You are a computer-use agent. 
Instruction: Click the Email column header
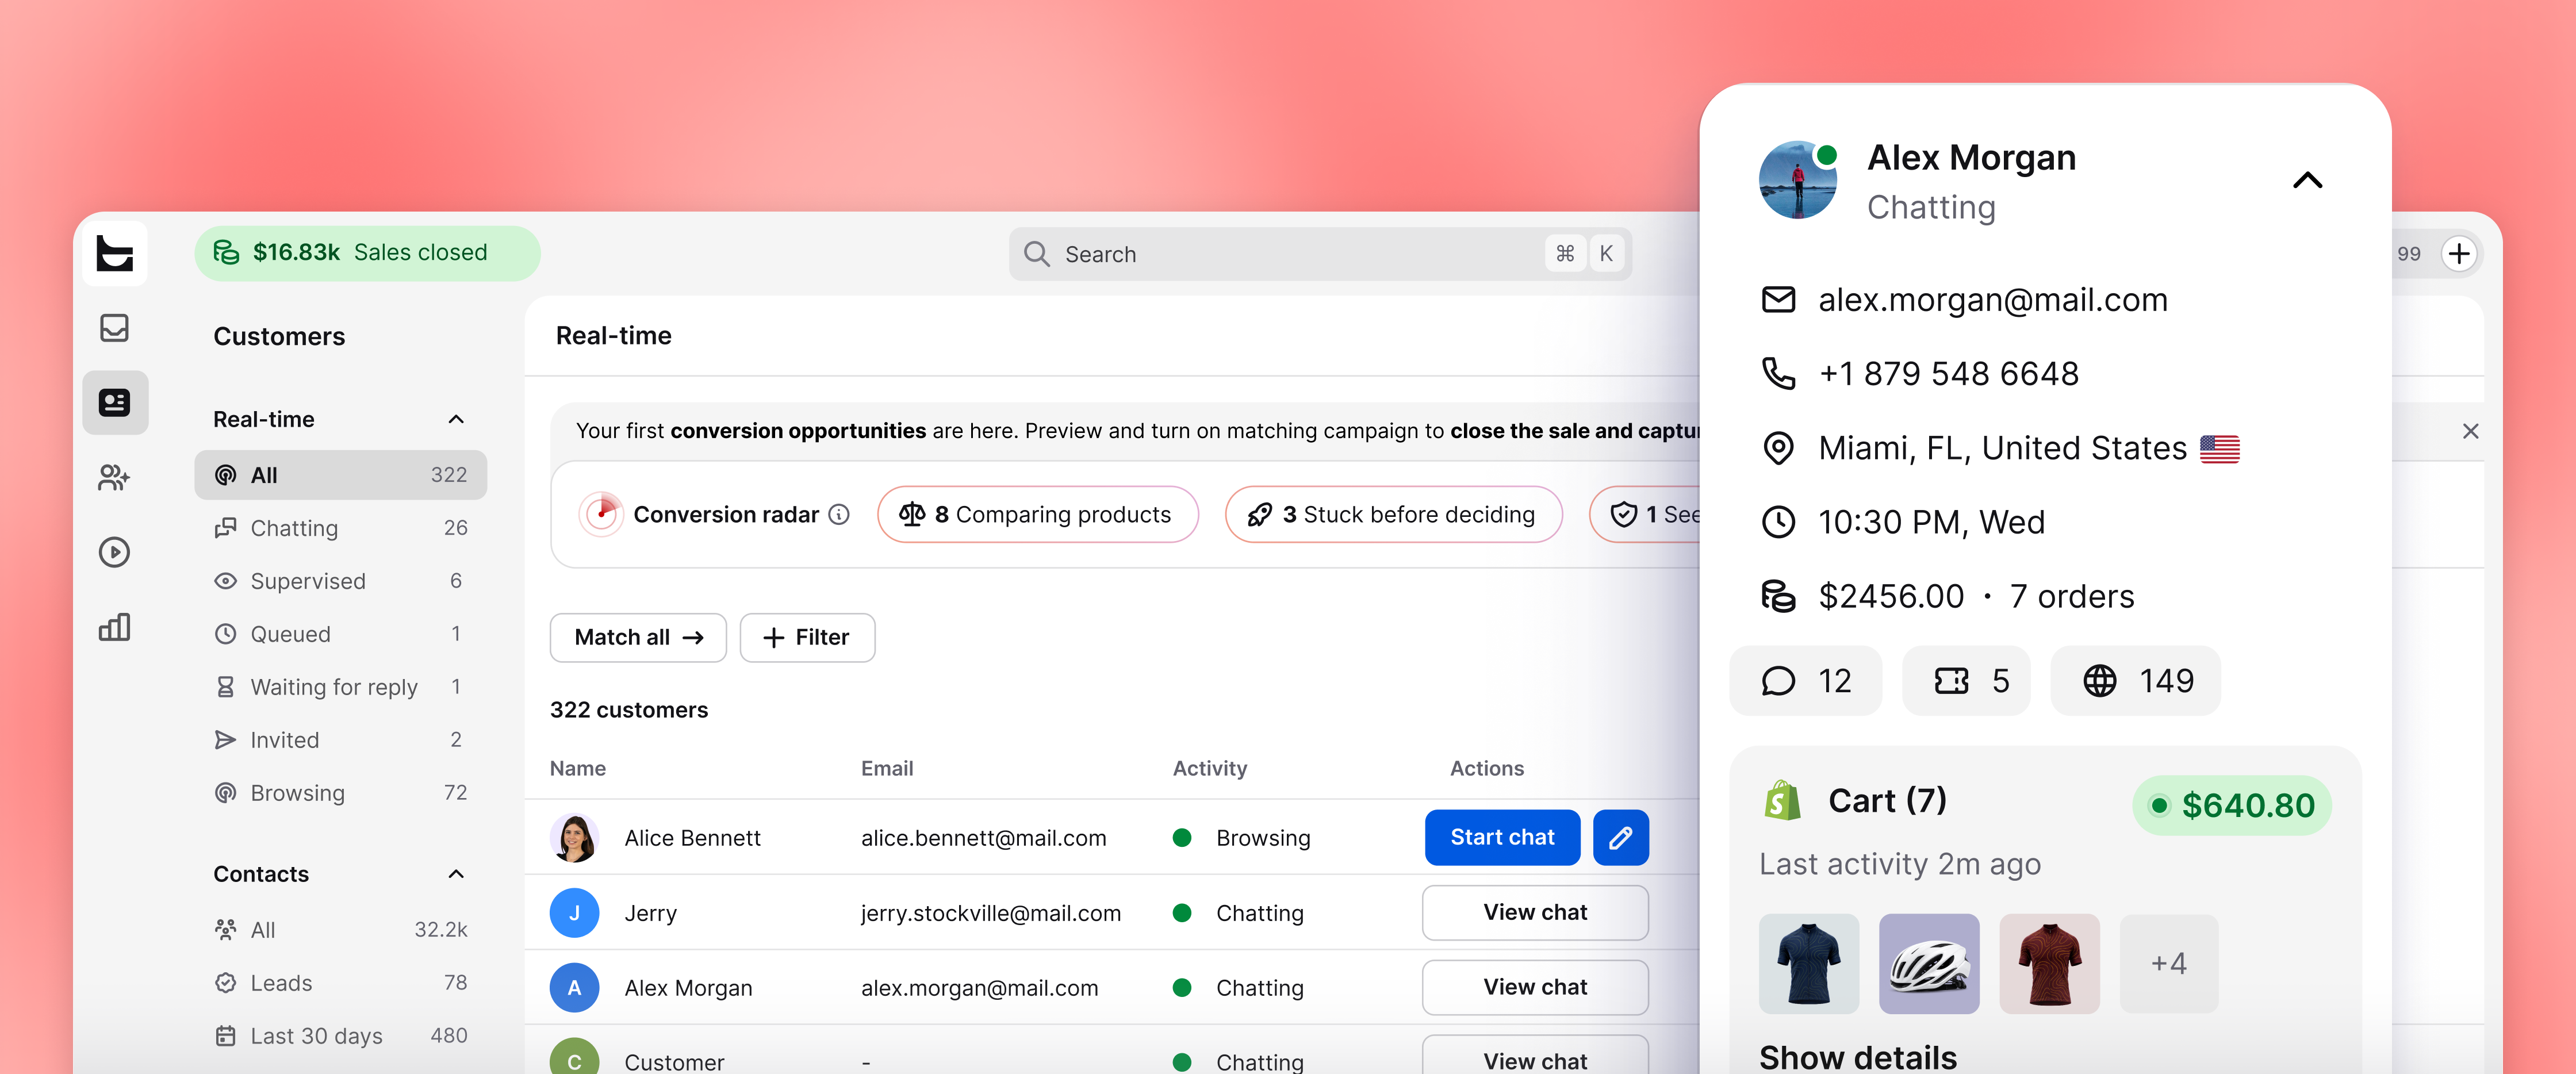(x=887, y=768)
